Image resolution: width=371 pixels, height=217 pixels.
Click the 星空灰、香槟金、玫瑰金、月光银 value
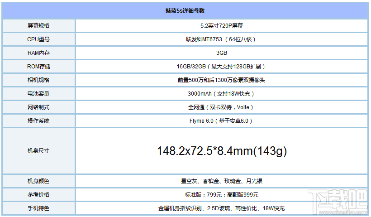coord(222,181)
